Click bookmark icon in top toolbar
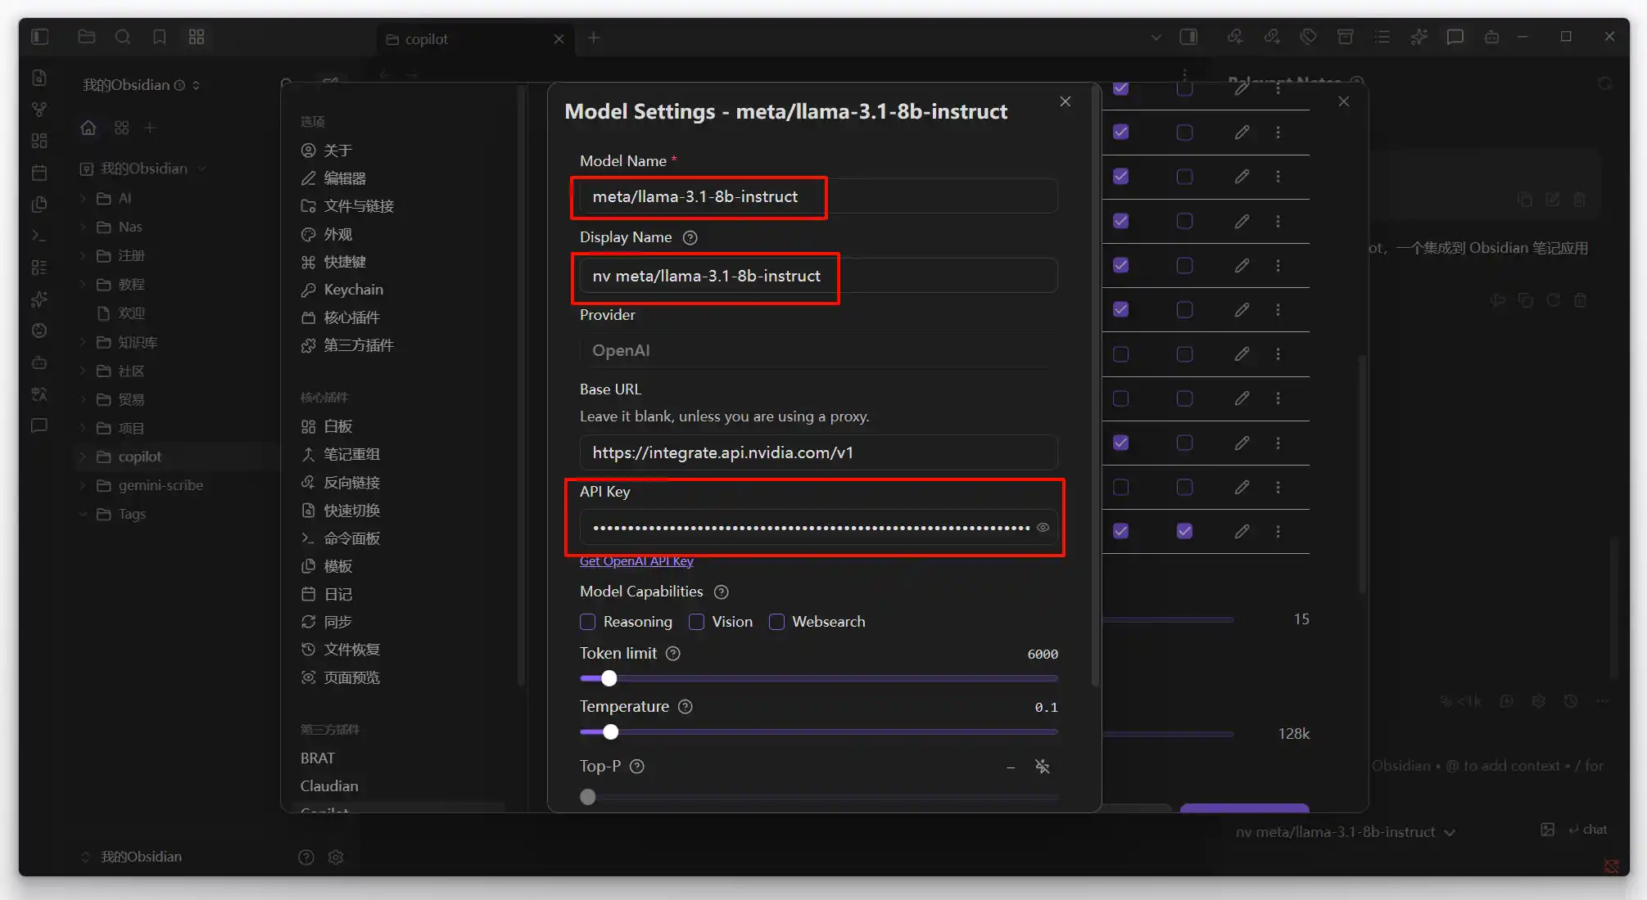 [160, 37]
